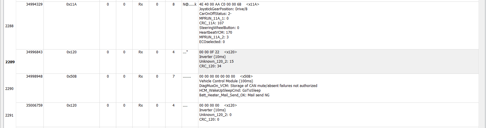Click the ASCII cell showing N@.....k
The height and width of the screenshot is (128, 486).
tap(190, 4)
